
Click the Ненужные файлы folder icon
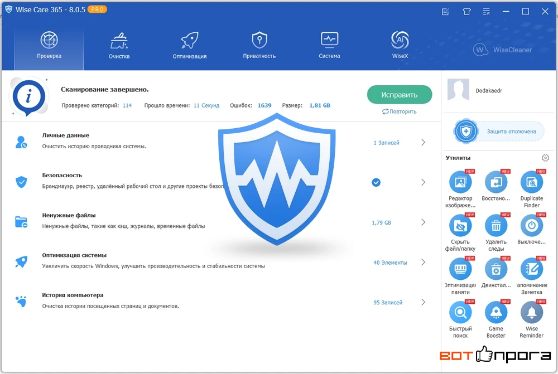tap(21, 222)
